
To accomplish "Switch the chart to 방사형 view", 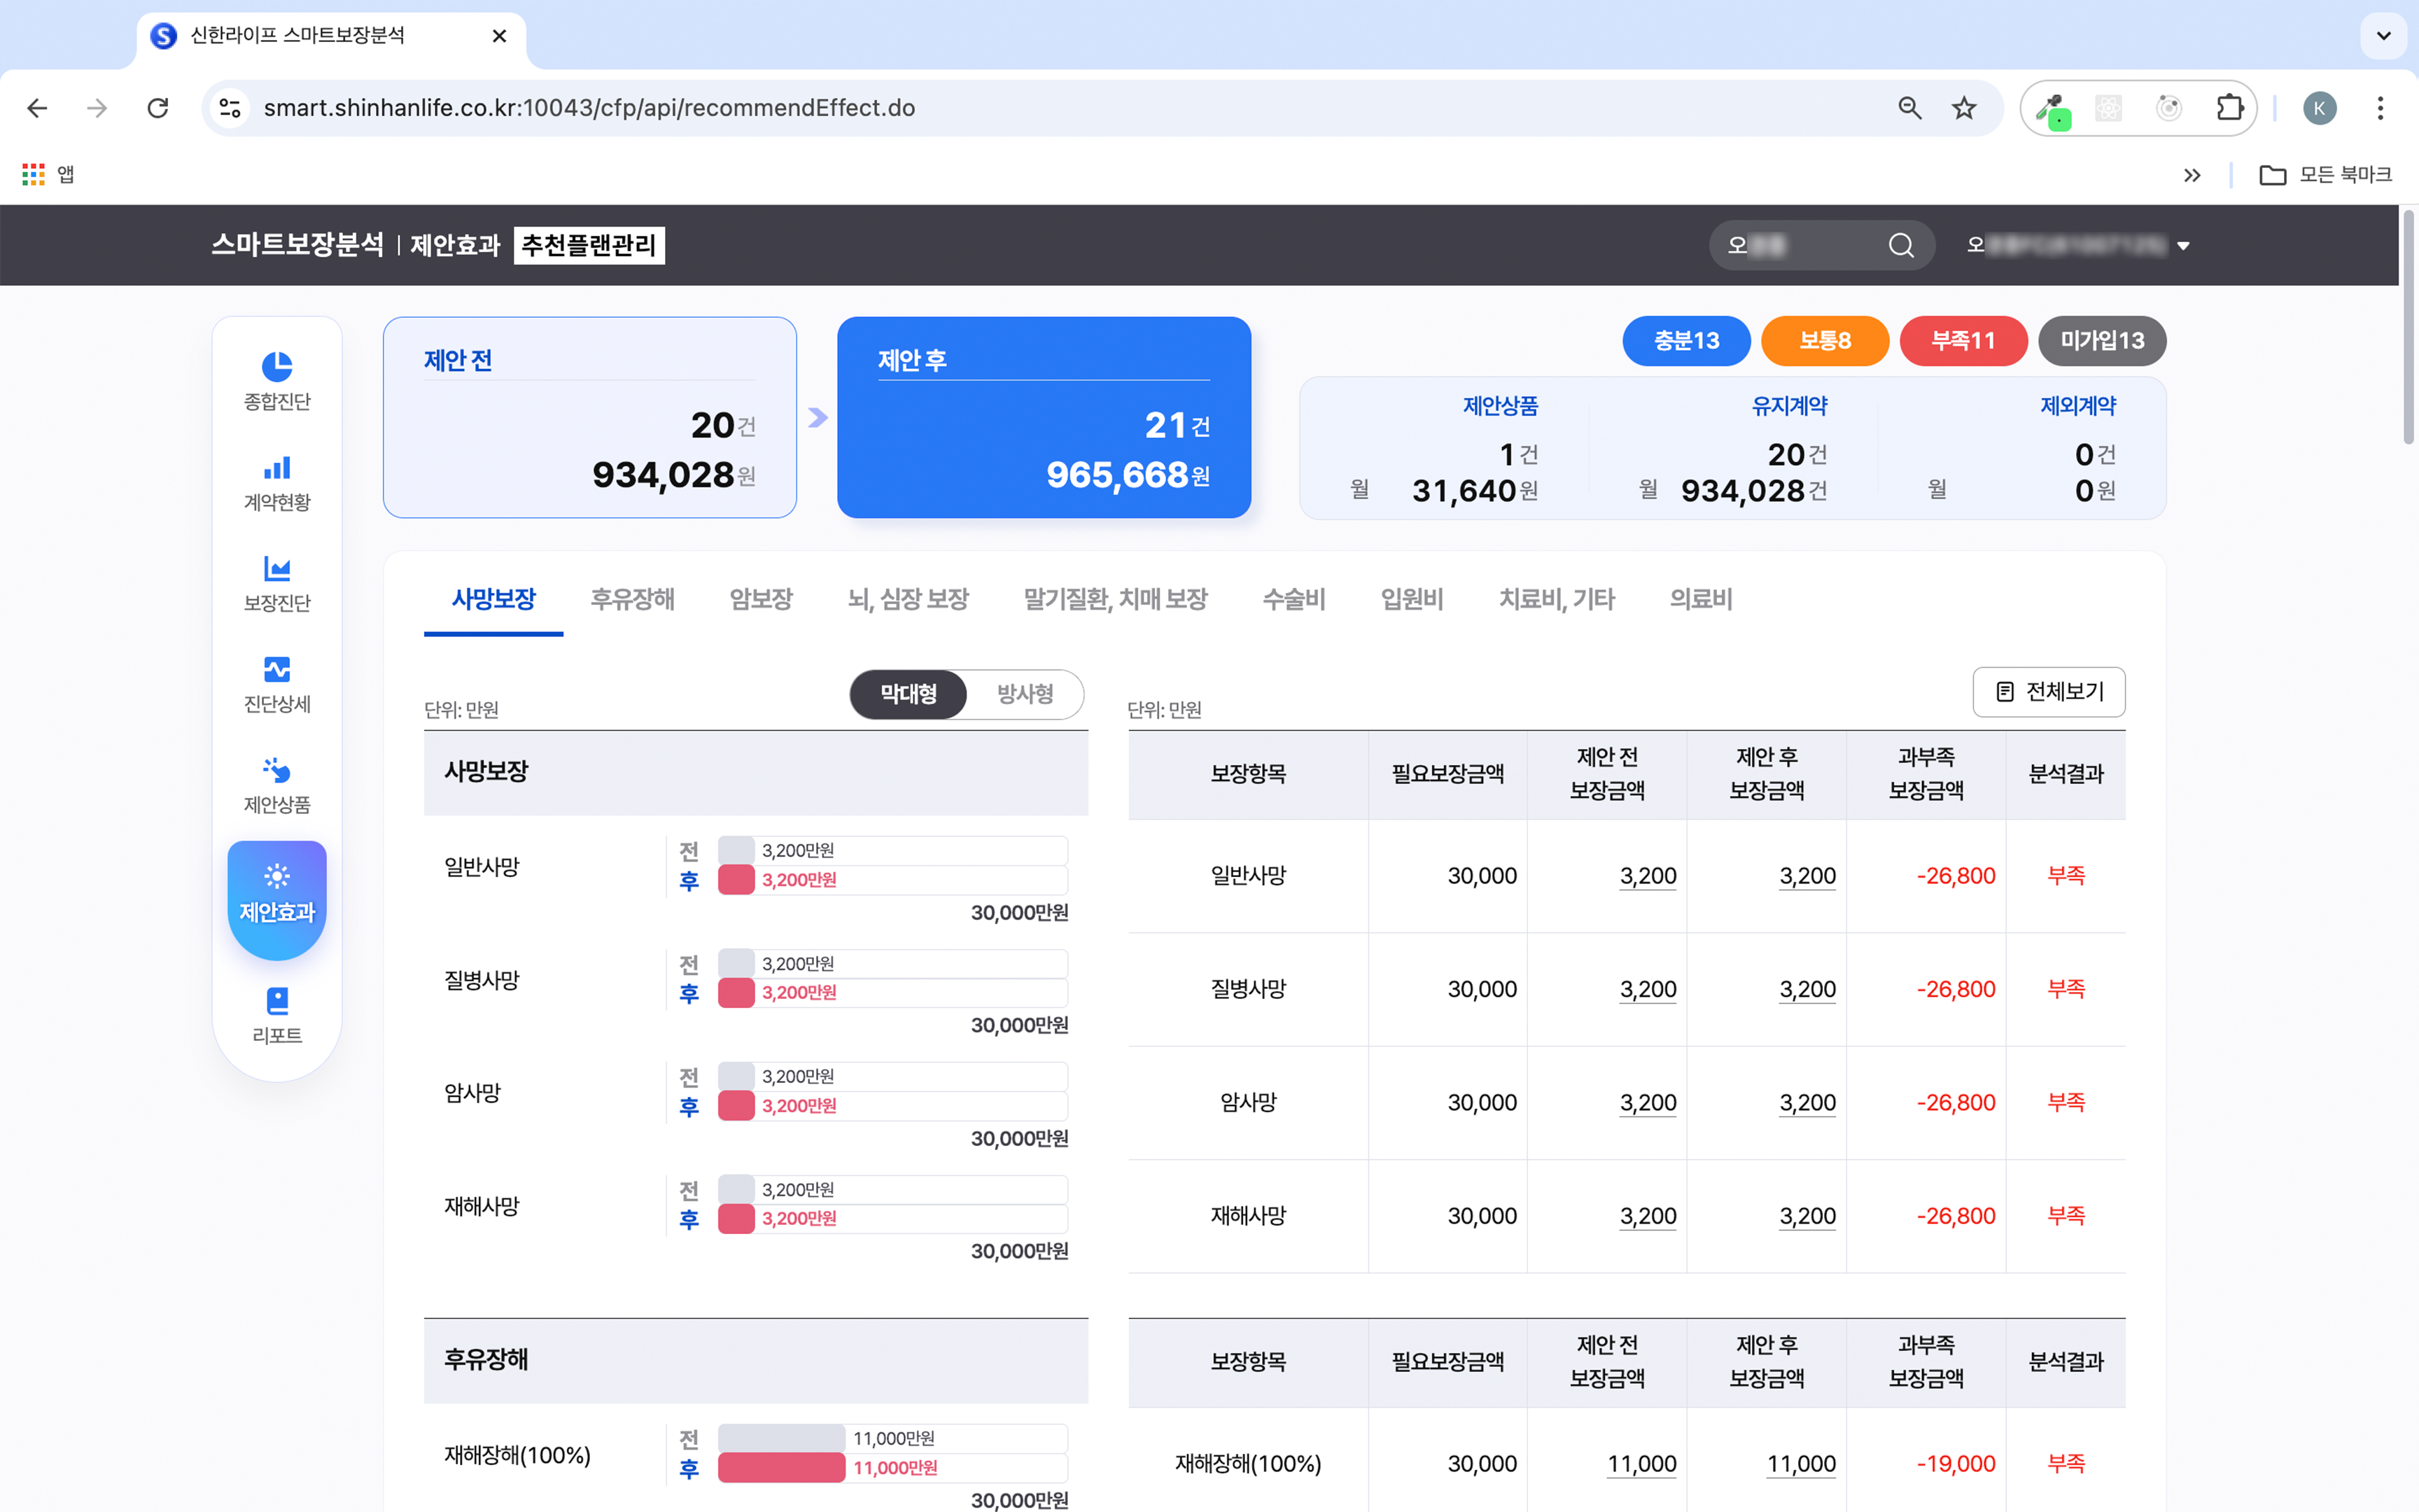I will click(1025, 694).
